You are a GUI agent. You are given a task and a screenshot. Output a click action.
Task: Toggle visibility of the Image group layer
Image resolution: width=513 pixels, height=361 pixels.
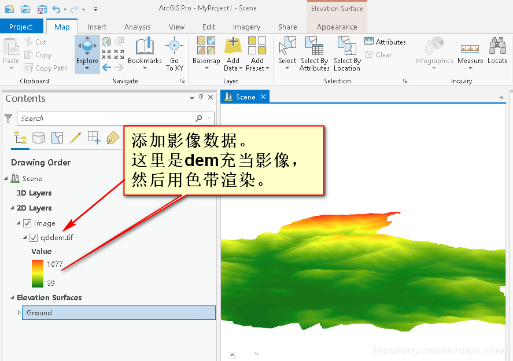tap(28, 223)
